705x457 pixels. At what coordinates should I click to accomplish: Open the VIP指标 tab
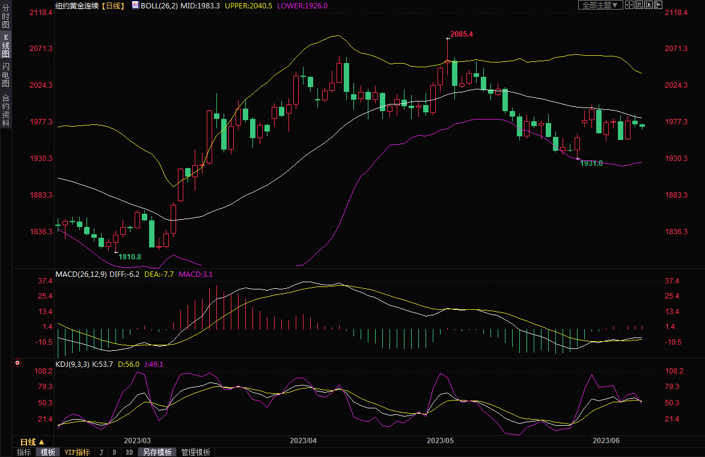pos(77,452)
